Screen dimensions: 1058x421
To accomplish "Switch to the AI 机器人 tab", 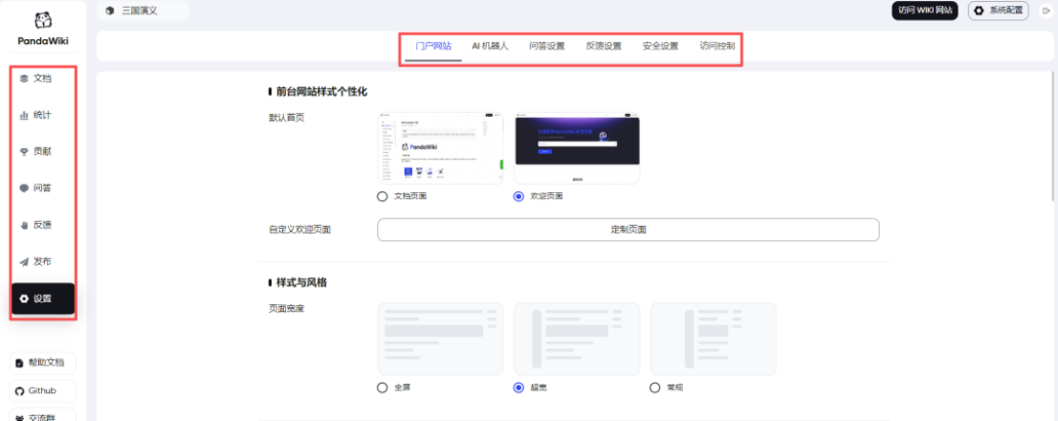I will (490, 46).
